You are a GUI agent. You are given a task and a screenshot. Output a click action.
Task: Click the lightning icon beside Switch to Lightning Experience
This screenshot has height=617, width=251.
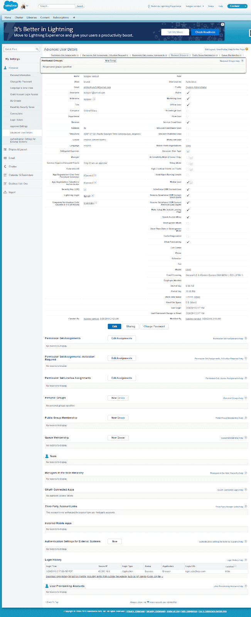149,6
